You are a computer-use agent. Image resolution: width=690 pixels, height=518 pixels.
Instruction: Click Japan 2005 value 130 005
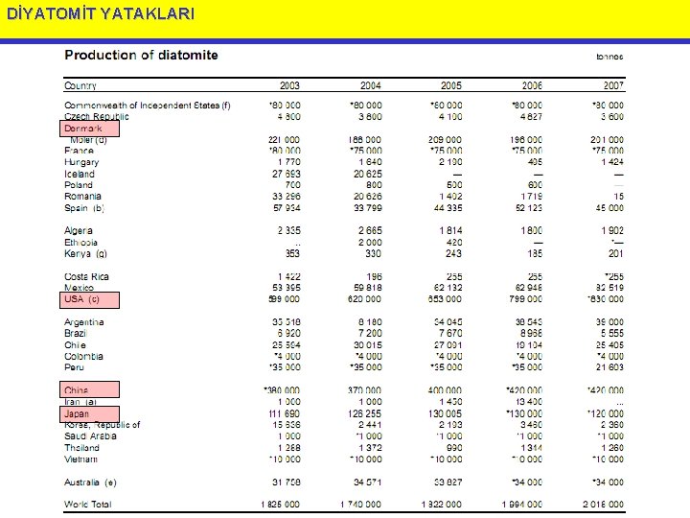coord(446,413)
